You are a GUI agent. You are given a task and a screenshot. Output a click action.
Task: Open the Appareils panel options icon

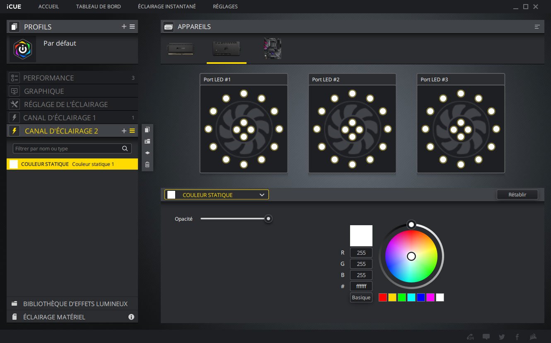click(x=537, y=27)
